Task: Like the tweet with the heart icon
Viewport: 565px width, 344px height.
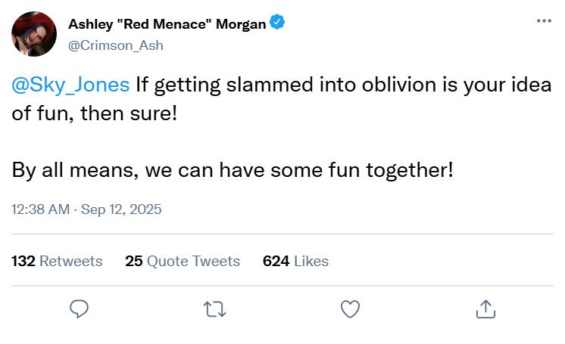Action: [x=349, y=308]
